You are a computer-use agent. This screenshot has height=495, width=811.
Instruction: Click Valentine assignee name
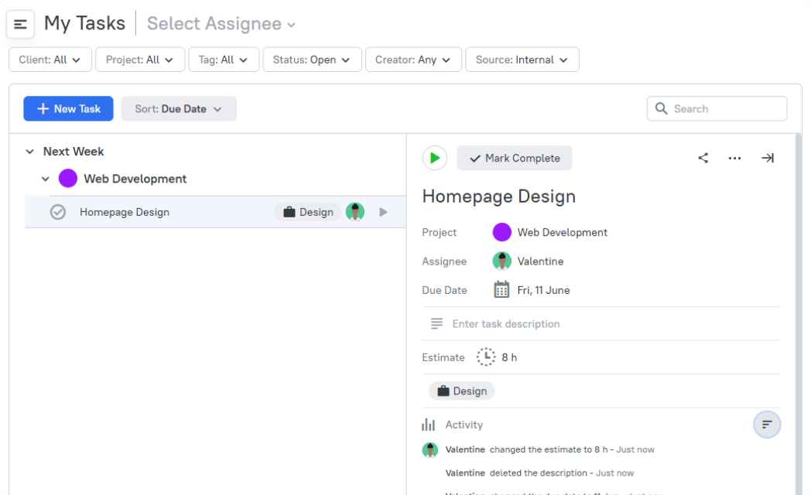pos(540,261)
